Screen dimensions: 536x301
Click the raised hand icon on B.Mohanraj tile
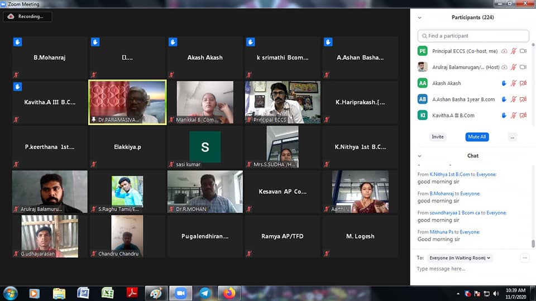coord(17,42)
